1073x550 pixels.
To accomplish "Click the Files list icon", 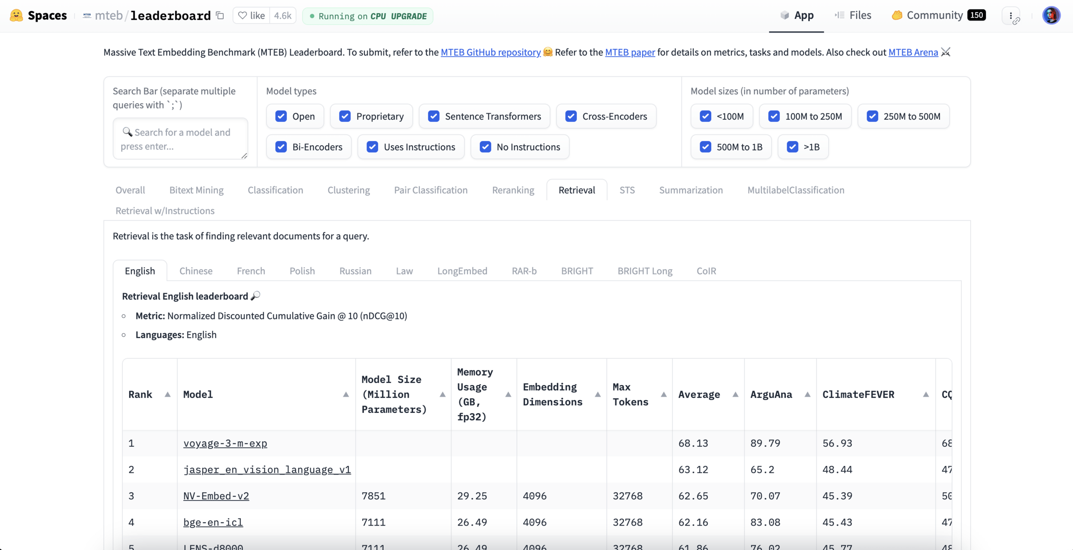I will click(839, 15).
